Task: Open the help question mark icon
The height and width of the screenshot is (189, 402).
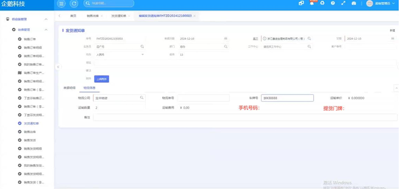Action: pos(333,3)
